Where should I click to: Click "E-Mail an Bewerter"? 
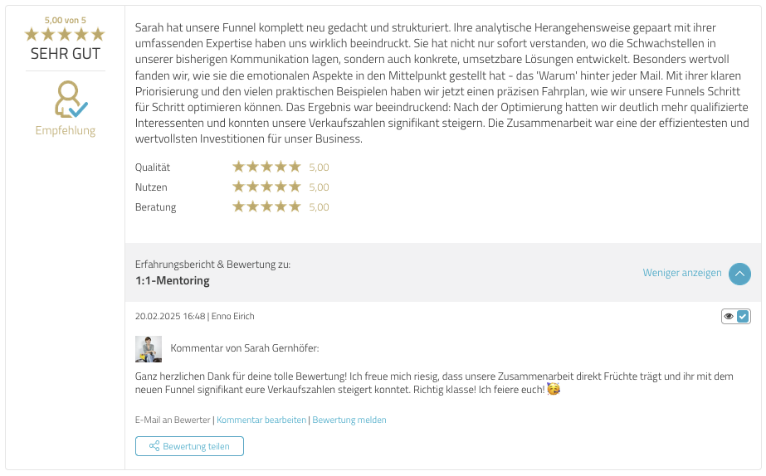[x=173, y=420]
